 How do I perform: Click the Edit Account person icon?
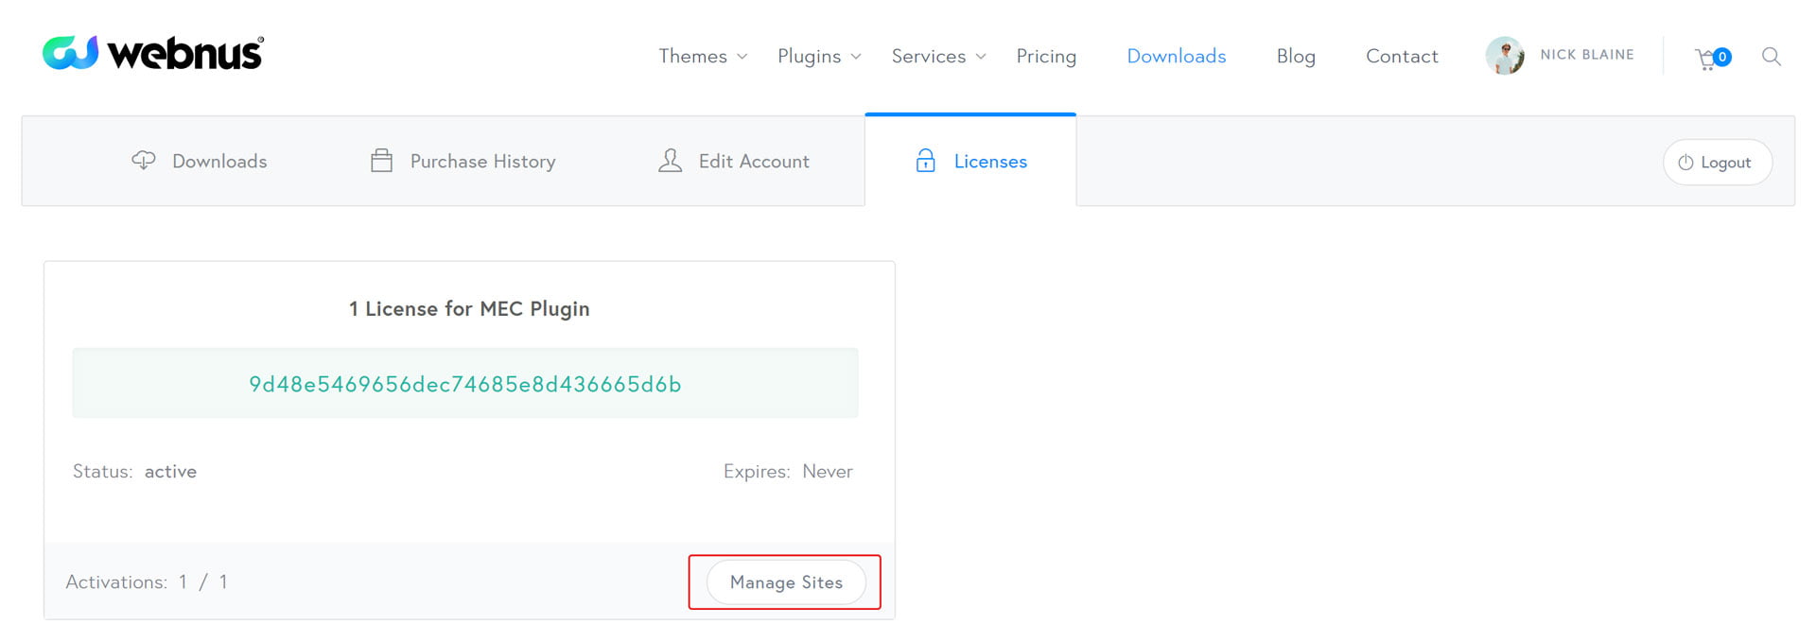[x=670, y=161]
